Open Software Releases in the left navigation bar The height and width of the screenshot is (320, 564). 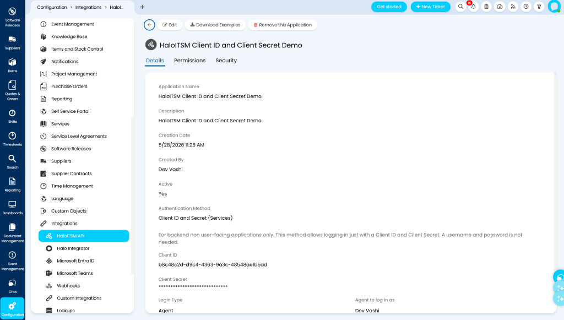tap(13, 17)
